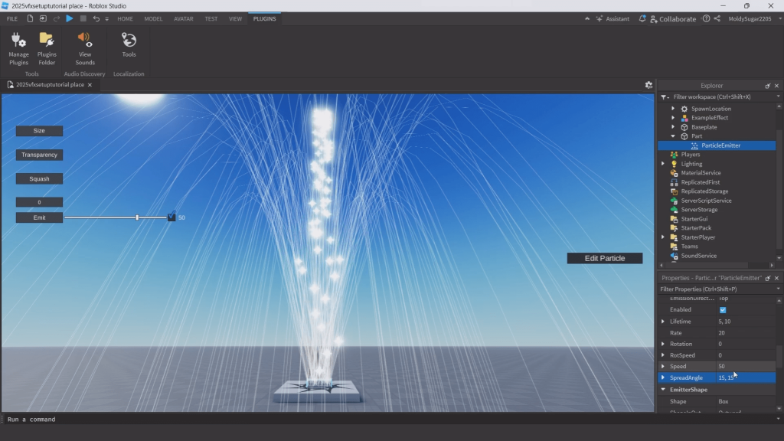
Task: Switch to the AVATAR tab
Action: click(184, 18)
